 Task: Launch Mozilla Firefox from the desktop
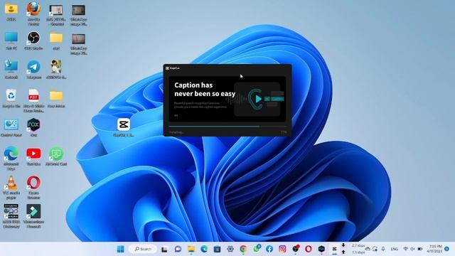coord(33,9)
